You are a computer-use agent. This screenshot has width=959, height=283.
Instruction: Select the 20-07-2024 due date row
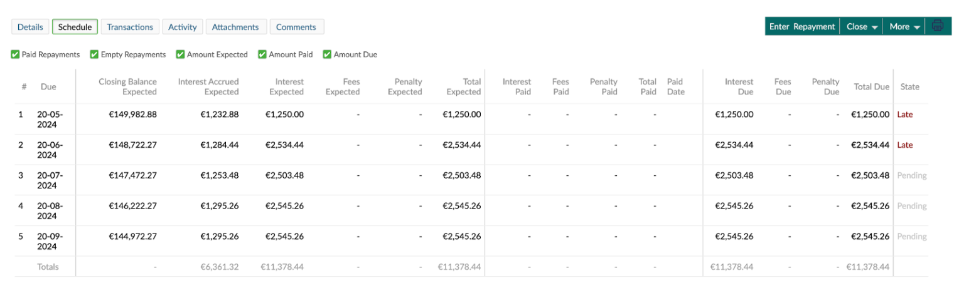tap(50, 180)
